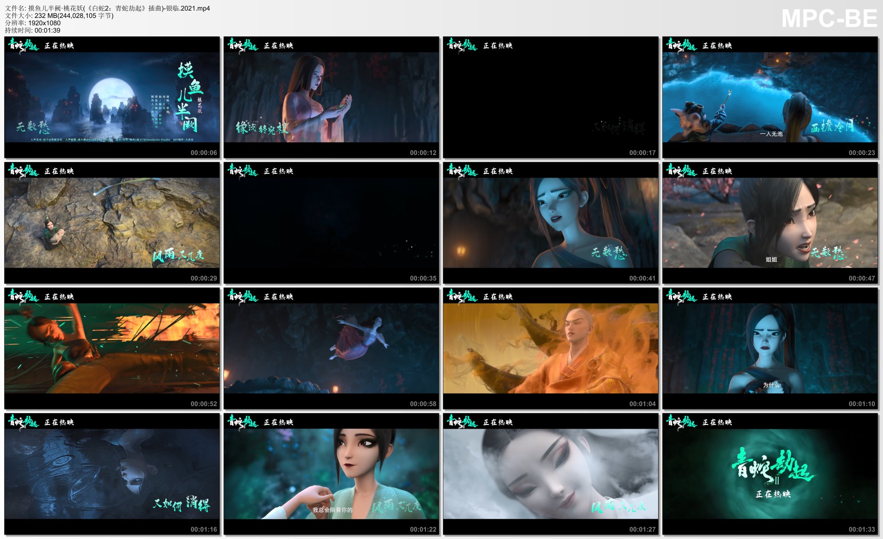Click the duration text 00:01:39
The width and height of the screenshot is (883, 539).
point(47,30)
